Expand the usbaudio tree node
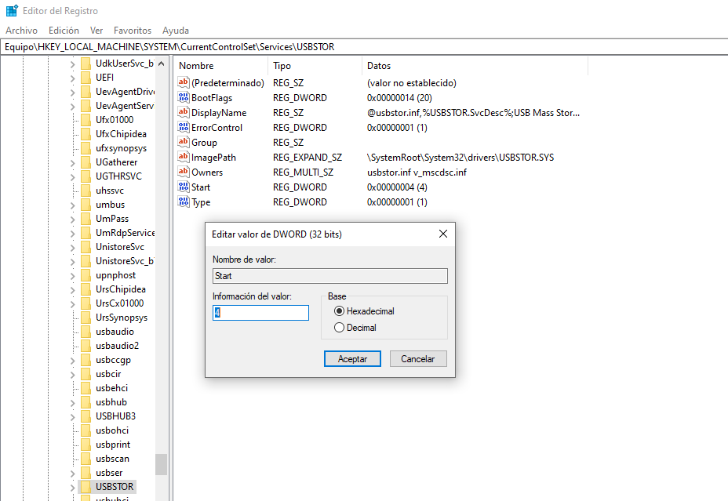This screenshot has width=728, height=501. tap(73, 332)
